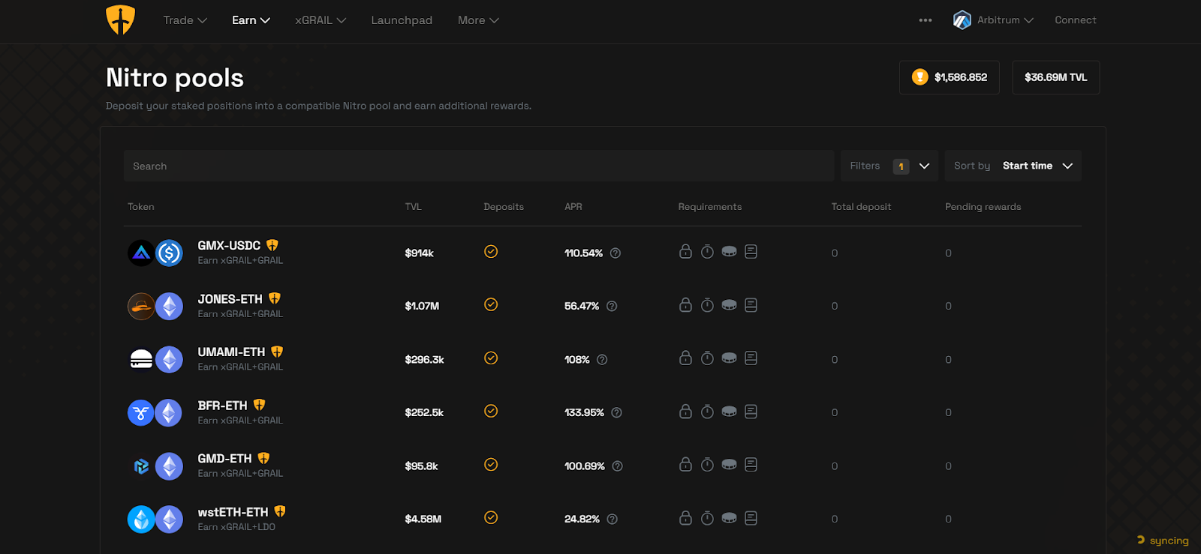Viewport: 1201px width, 554px height.
Task: Click JONES-ETH APR info question icon
Action: pyautogui.click(x=612, y=306)
